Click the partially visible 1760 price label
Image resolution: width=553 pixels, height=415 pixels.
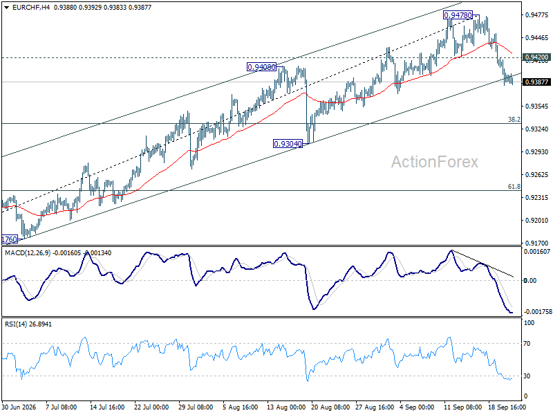point(10,239)
